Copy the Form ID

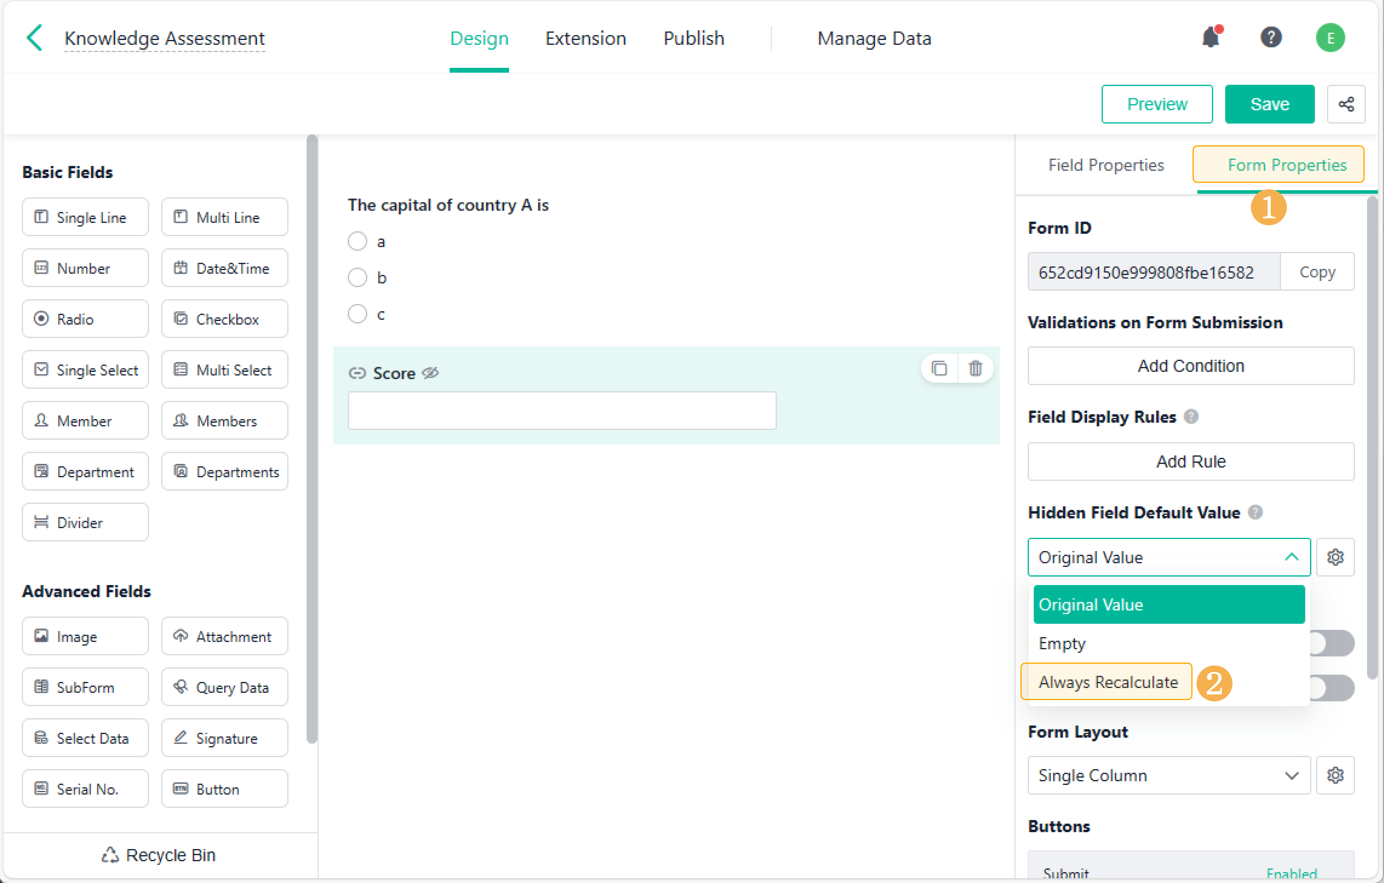tap(1317, 272)
